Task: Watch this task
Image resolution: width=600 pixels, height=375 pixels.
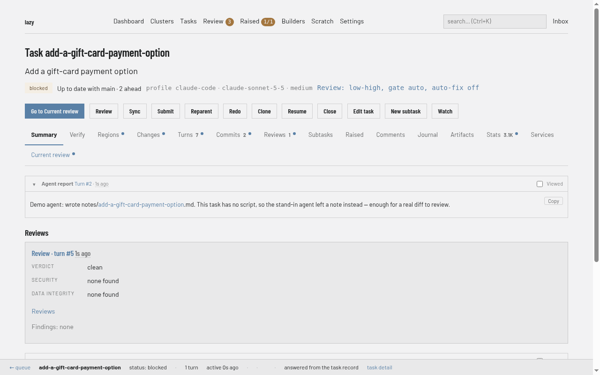Action: 445,111
